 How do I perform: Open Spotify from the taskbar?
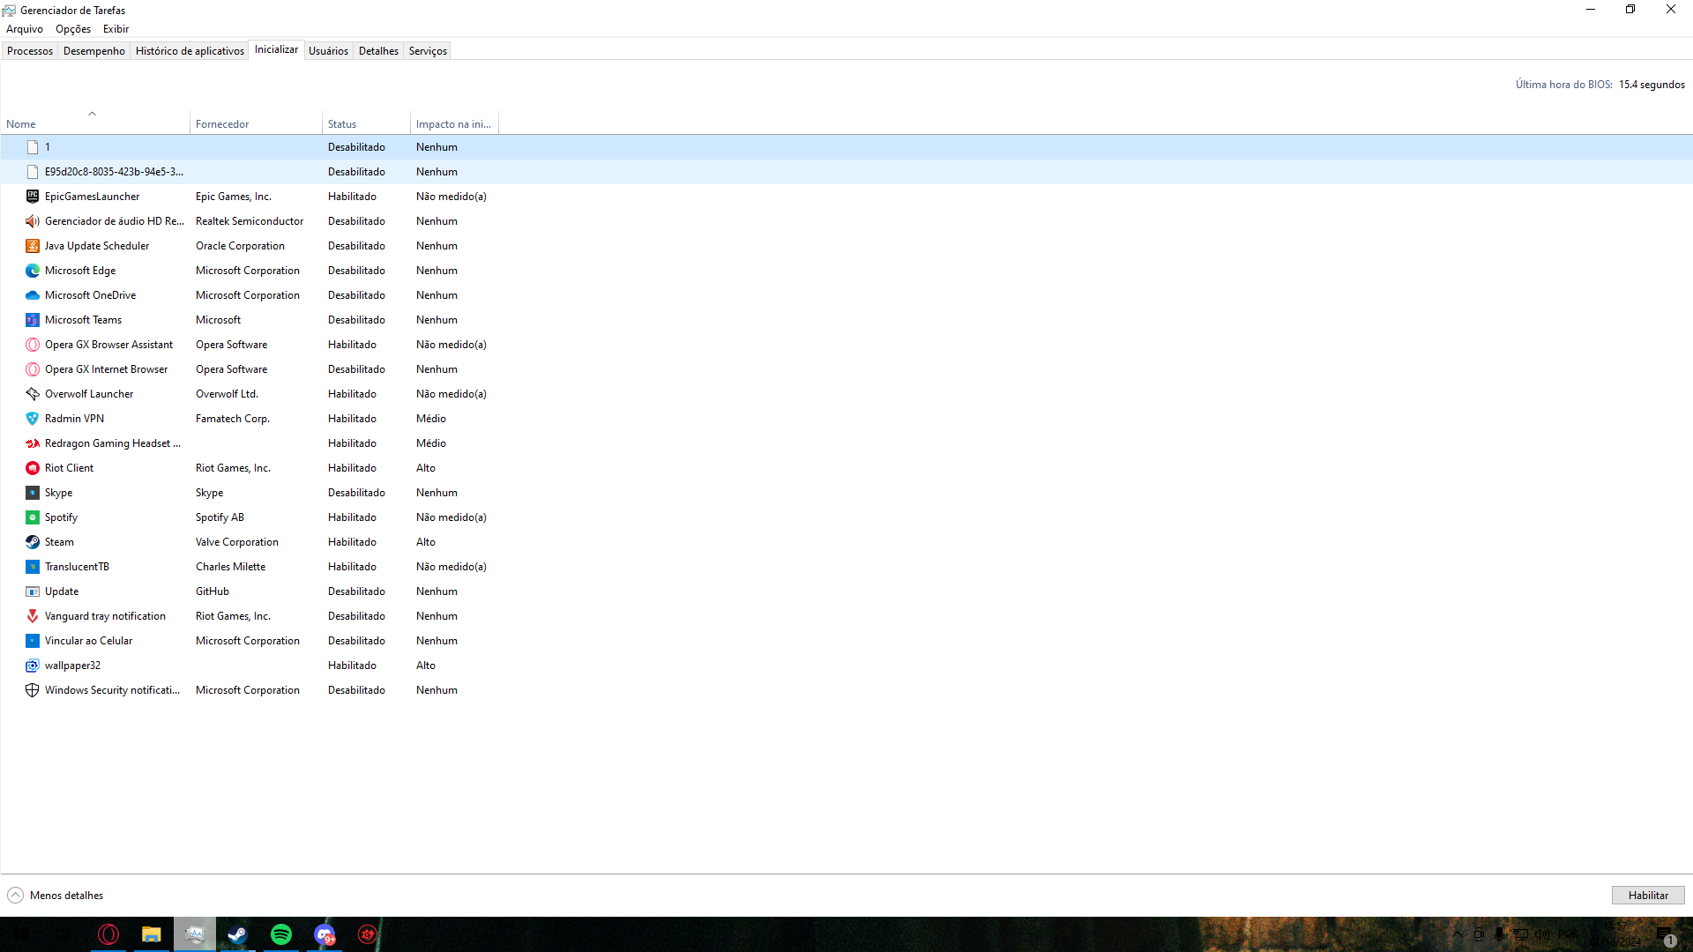click(x=281, y=934)
